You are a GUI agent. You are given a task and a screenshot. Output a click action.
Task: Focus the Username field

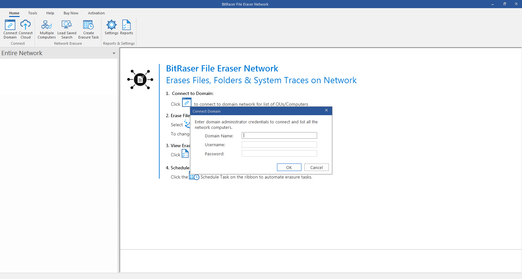coord(279,145)
